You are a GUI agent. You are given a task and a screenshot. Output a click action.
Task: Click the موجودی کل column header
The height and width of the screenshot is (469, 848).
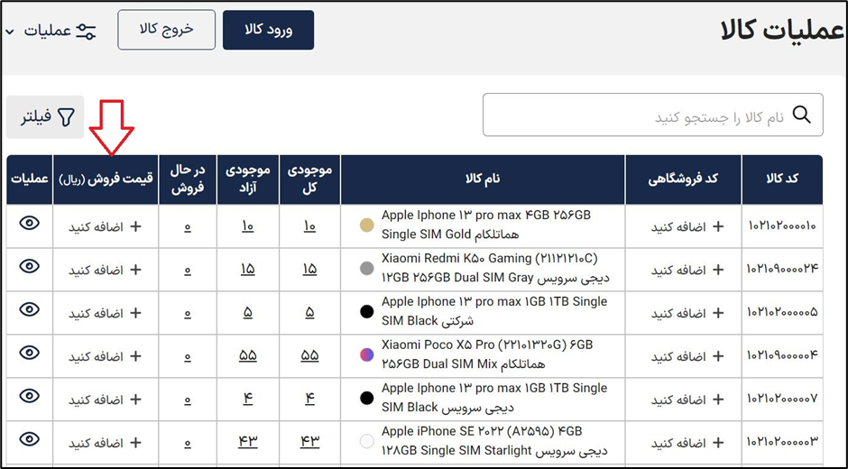tap(310, 179)
